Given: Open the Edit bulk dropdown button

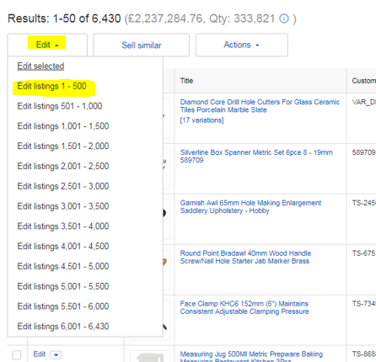Looking at the screenshot, I should (x=47, y=45).
